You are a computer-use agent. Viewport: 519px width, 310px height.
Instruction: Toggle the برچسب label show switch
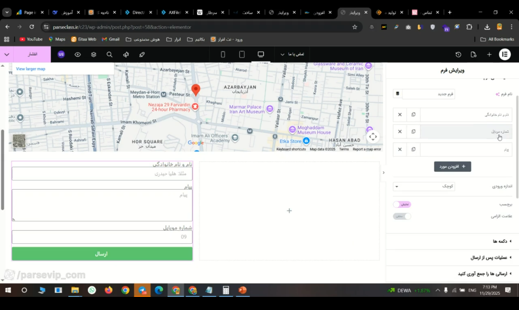[402, 204]
